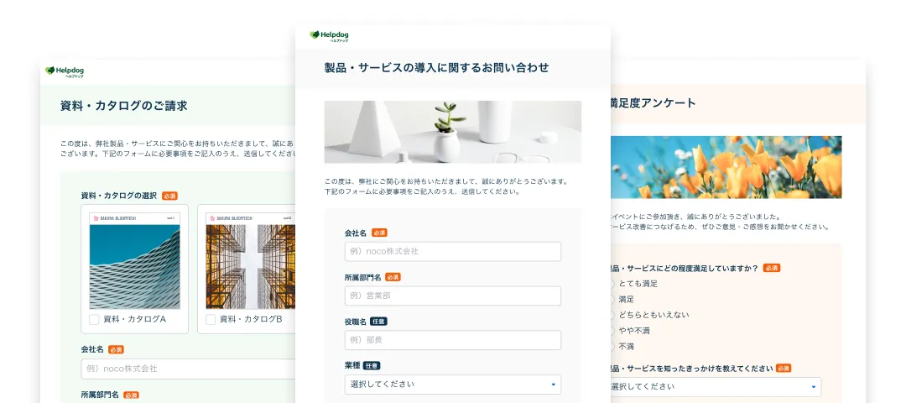Screen dimensions: 906x403
Task: Check the 資料・カタログB checkbox
Action: [211, 319]
